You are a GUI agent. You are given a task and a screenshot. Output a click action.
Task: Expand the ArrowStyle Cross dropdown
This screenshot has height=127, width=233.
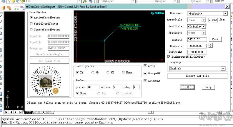(x=203, y=20)
